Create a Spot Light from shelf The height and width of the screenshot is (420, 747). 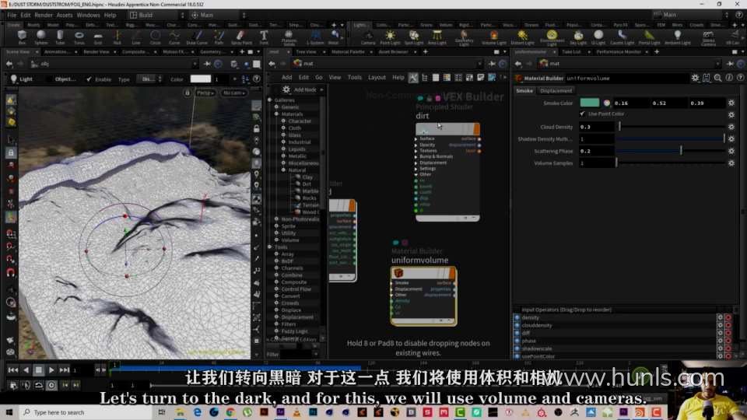[413, 37]
